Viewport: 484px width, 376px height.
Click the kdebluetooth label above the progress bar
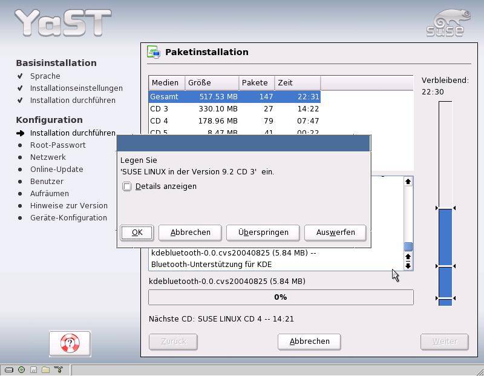(227, 281)
